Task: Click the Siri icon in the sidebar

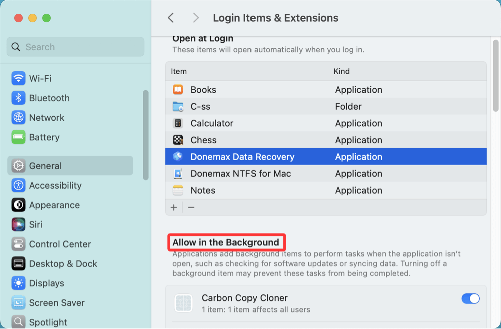Action: point(17,224)
